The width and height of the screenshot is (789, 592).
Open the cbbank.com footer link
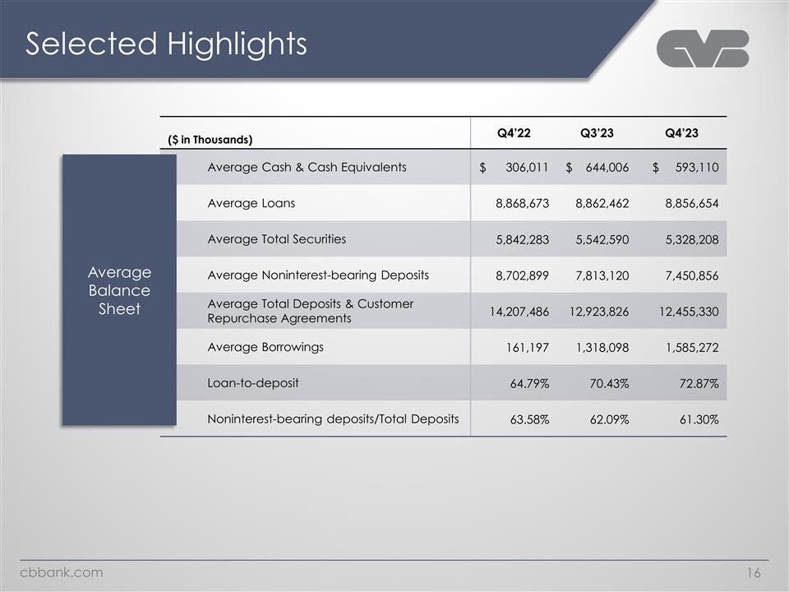[x=62, y=572]
